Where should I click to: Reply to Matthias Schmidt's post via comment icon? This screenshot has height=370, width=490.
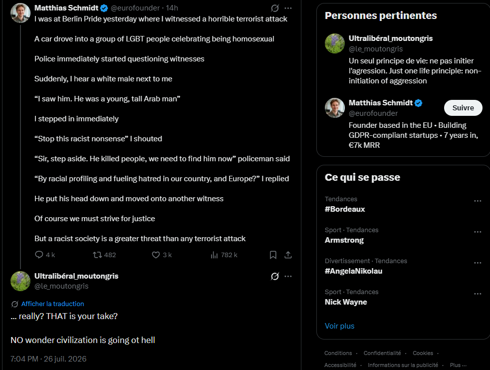tap(39, 255)
